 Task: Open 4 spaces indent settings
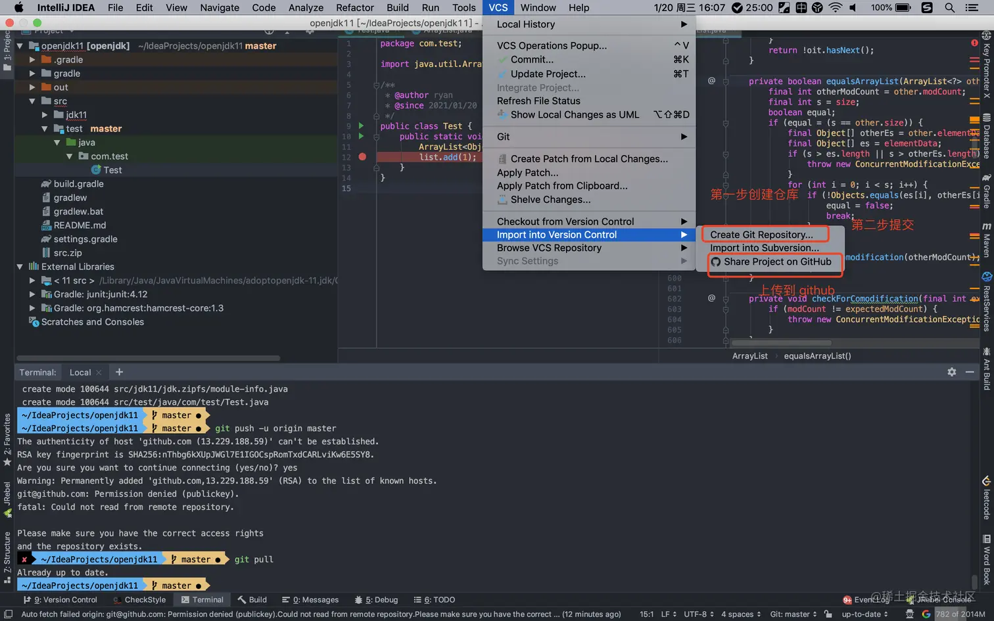coord(741,614)
